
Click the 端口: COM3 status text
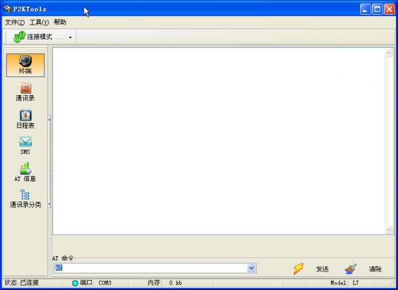click(x=96, y=283)
